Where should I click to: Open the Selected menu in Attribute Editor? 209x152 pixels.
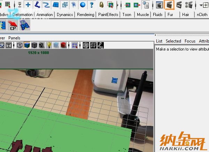click(x=173, y=41)
